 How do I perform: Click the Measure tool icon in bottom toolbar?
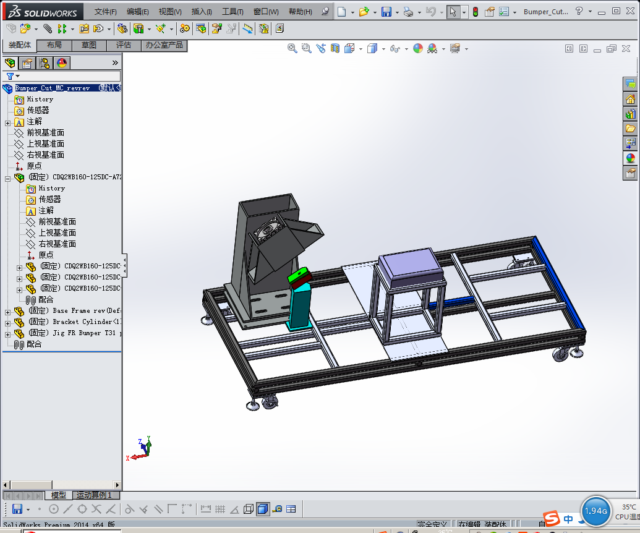(x=277, y=509)
